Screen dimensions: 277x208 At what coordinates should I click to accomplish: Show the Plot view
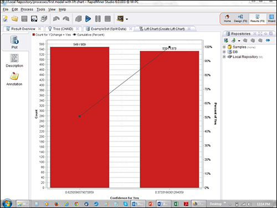click(14, 42)
